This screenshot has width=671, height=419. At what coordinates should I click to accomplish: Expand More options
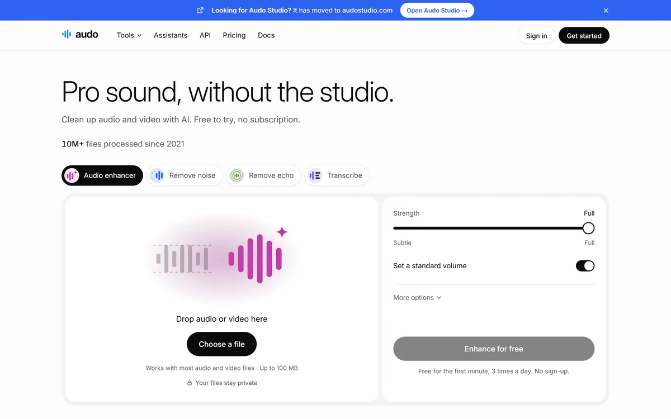click(x=417, y=298)
